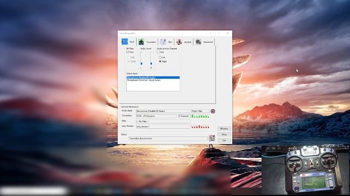The image size is (350, 196).
Task: Select Microphone (DroidCam Virtual Audio) input
Action: click(x=153, y=80)
